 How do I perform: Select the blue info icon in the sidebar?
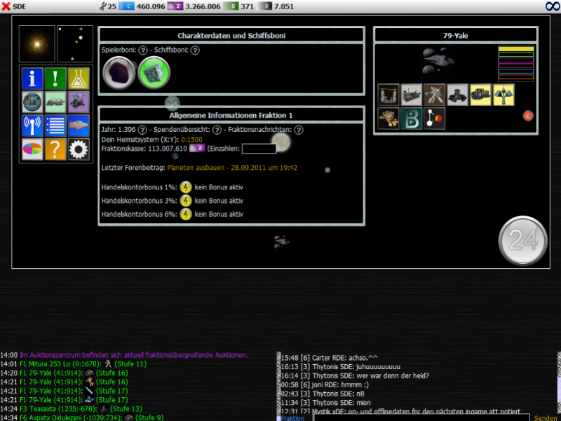32,79
